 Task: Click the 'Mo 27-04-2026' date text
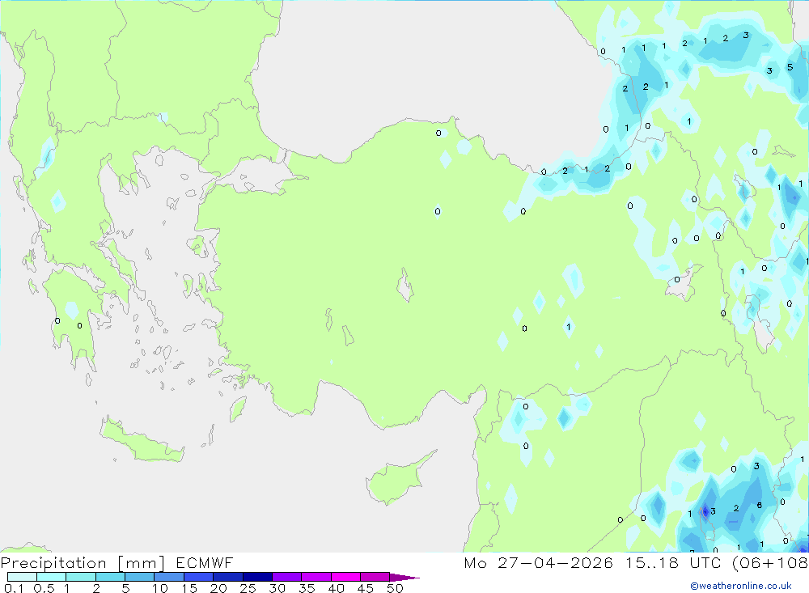point(539,562)
